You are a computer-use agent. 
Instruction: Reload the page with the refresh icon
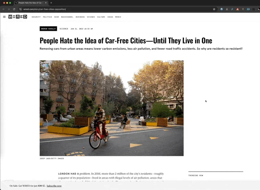(14, 9)
